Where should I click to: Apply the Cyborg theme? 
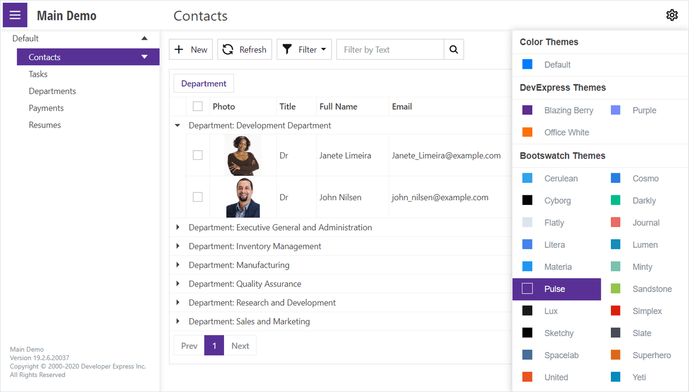coord(557,201)
